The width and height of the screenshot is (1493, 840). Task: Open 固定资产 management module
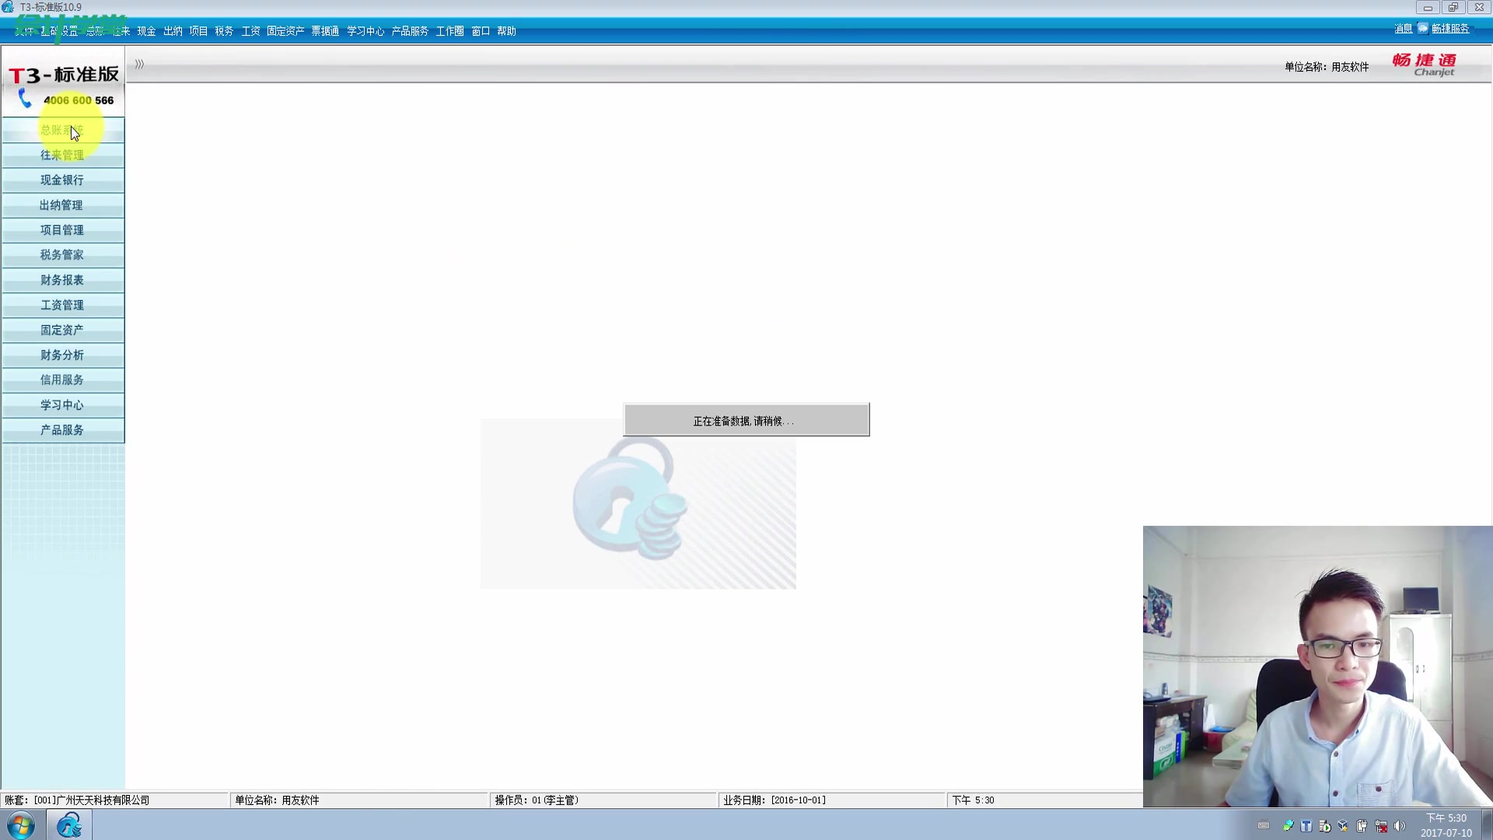click(61, 329)
